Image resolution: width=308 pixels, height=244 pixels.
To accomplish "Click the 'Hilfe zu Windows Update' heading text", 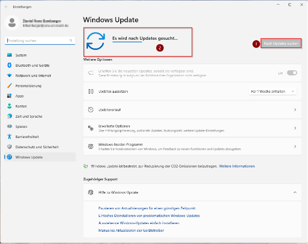I will point(118,193).
